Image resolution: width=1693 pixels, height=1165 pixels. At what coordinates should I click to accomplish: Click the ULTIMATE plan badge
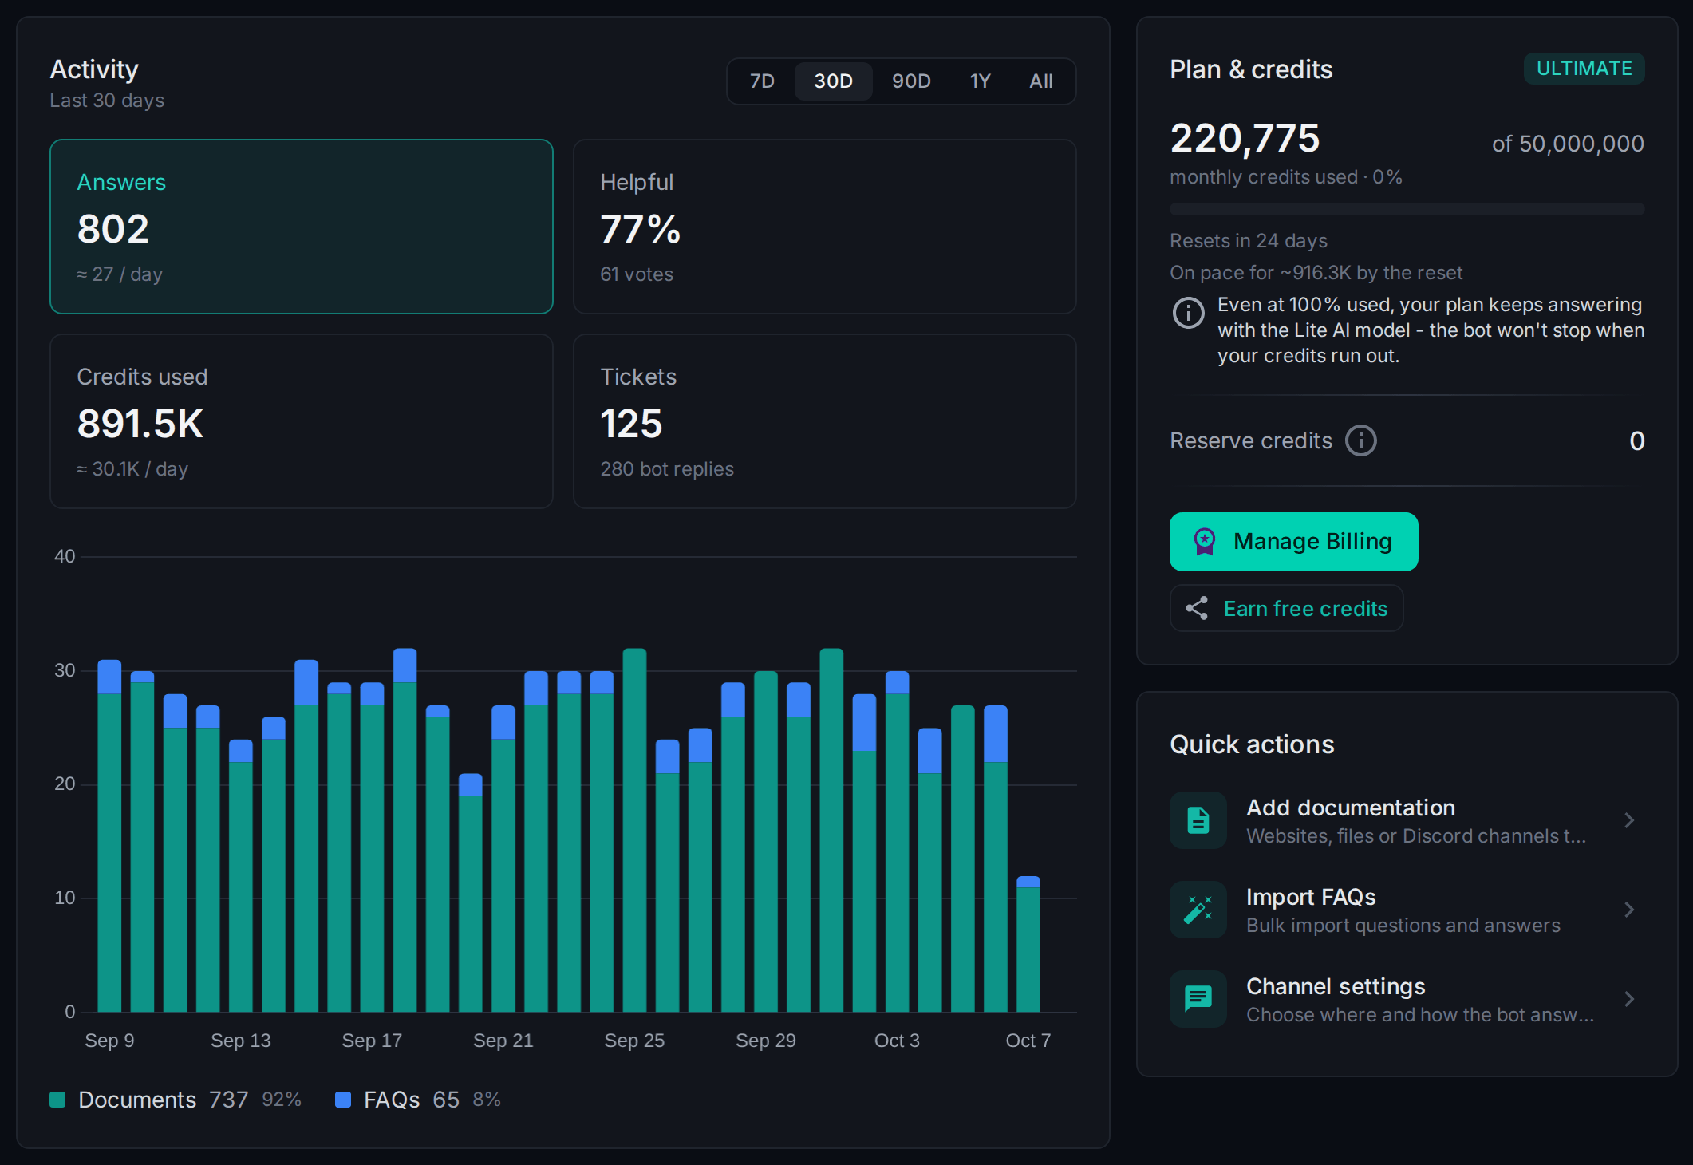pyautogui.click(x=1584, y=69)
